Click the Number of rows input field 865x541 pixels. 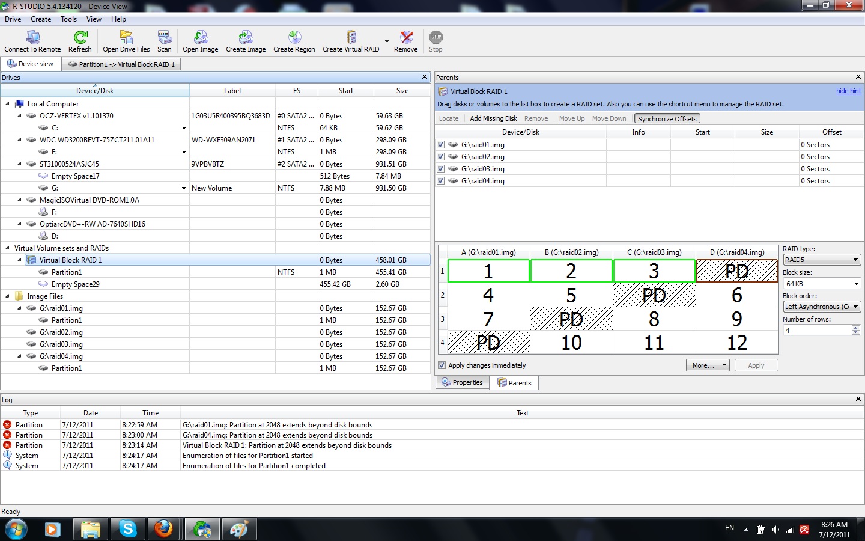[x=817, y=330]
